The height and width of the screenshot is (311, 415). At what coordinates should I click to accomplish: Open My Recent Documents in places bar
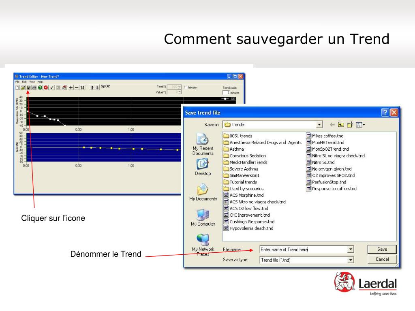tap(203, 144)
